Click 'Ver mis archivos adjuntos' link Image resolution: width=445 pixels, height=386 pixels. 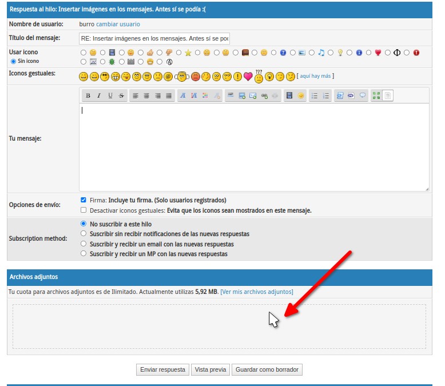point(256,292)
